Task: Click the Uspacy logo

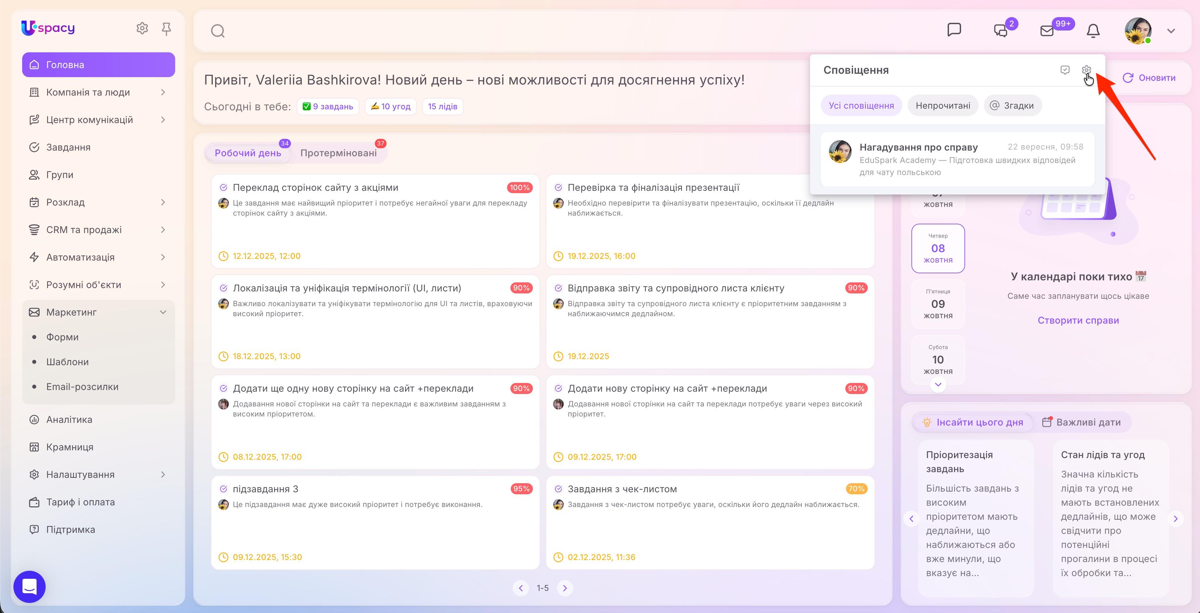Action: [x=48, y=28]
